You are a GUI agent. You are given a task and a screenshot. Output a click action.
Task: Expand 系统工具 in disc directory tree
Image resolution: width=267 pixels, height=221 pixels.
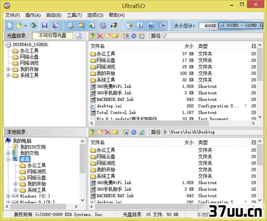(x=8, y=75)
